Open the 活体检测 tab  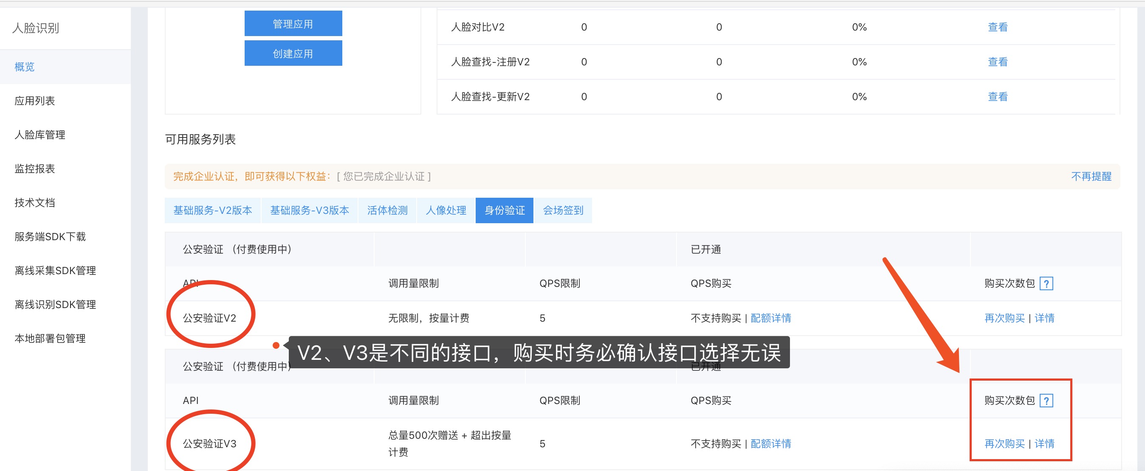[x=387, y=210]
